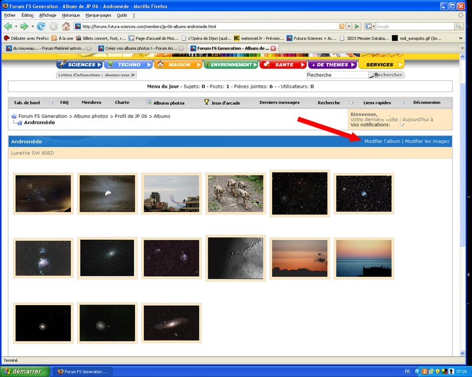Open the À la une feed bookmark
Screen dimensions: 472x377
63,38
